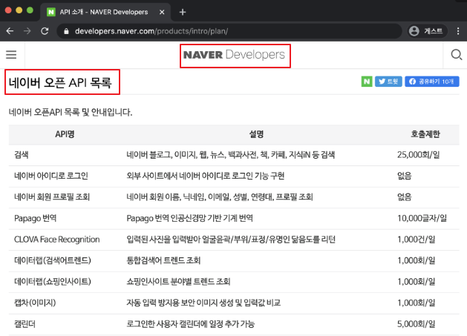Click the Facebook share button
The image size is (467, 336).
tap(432, 82)
